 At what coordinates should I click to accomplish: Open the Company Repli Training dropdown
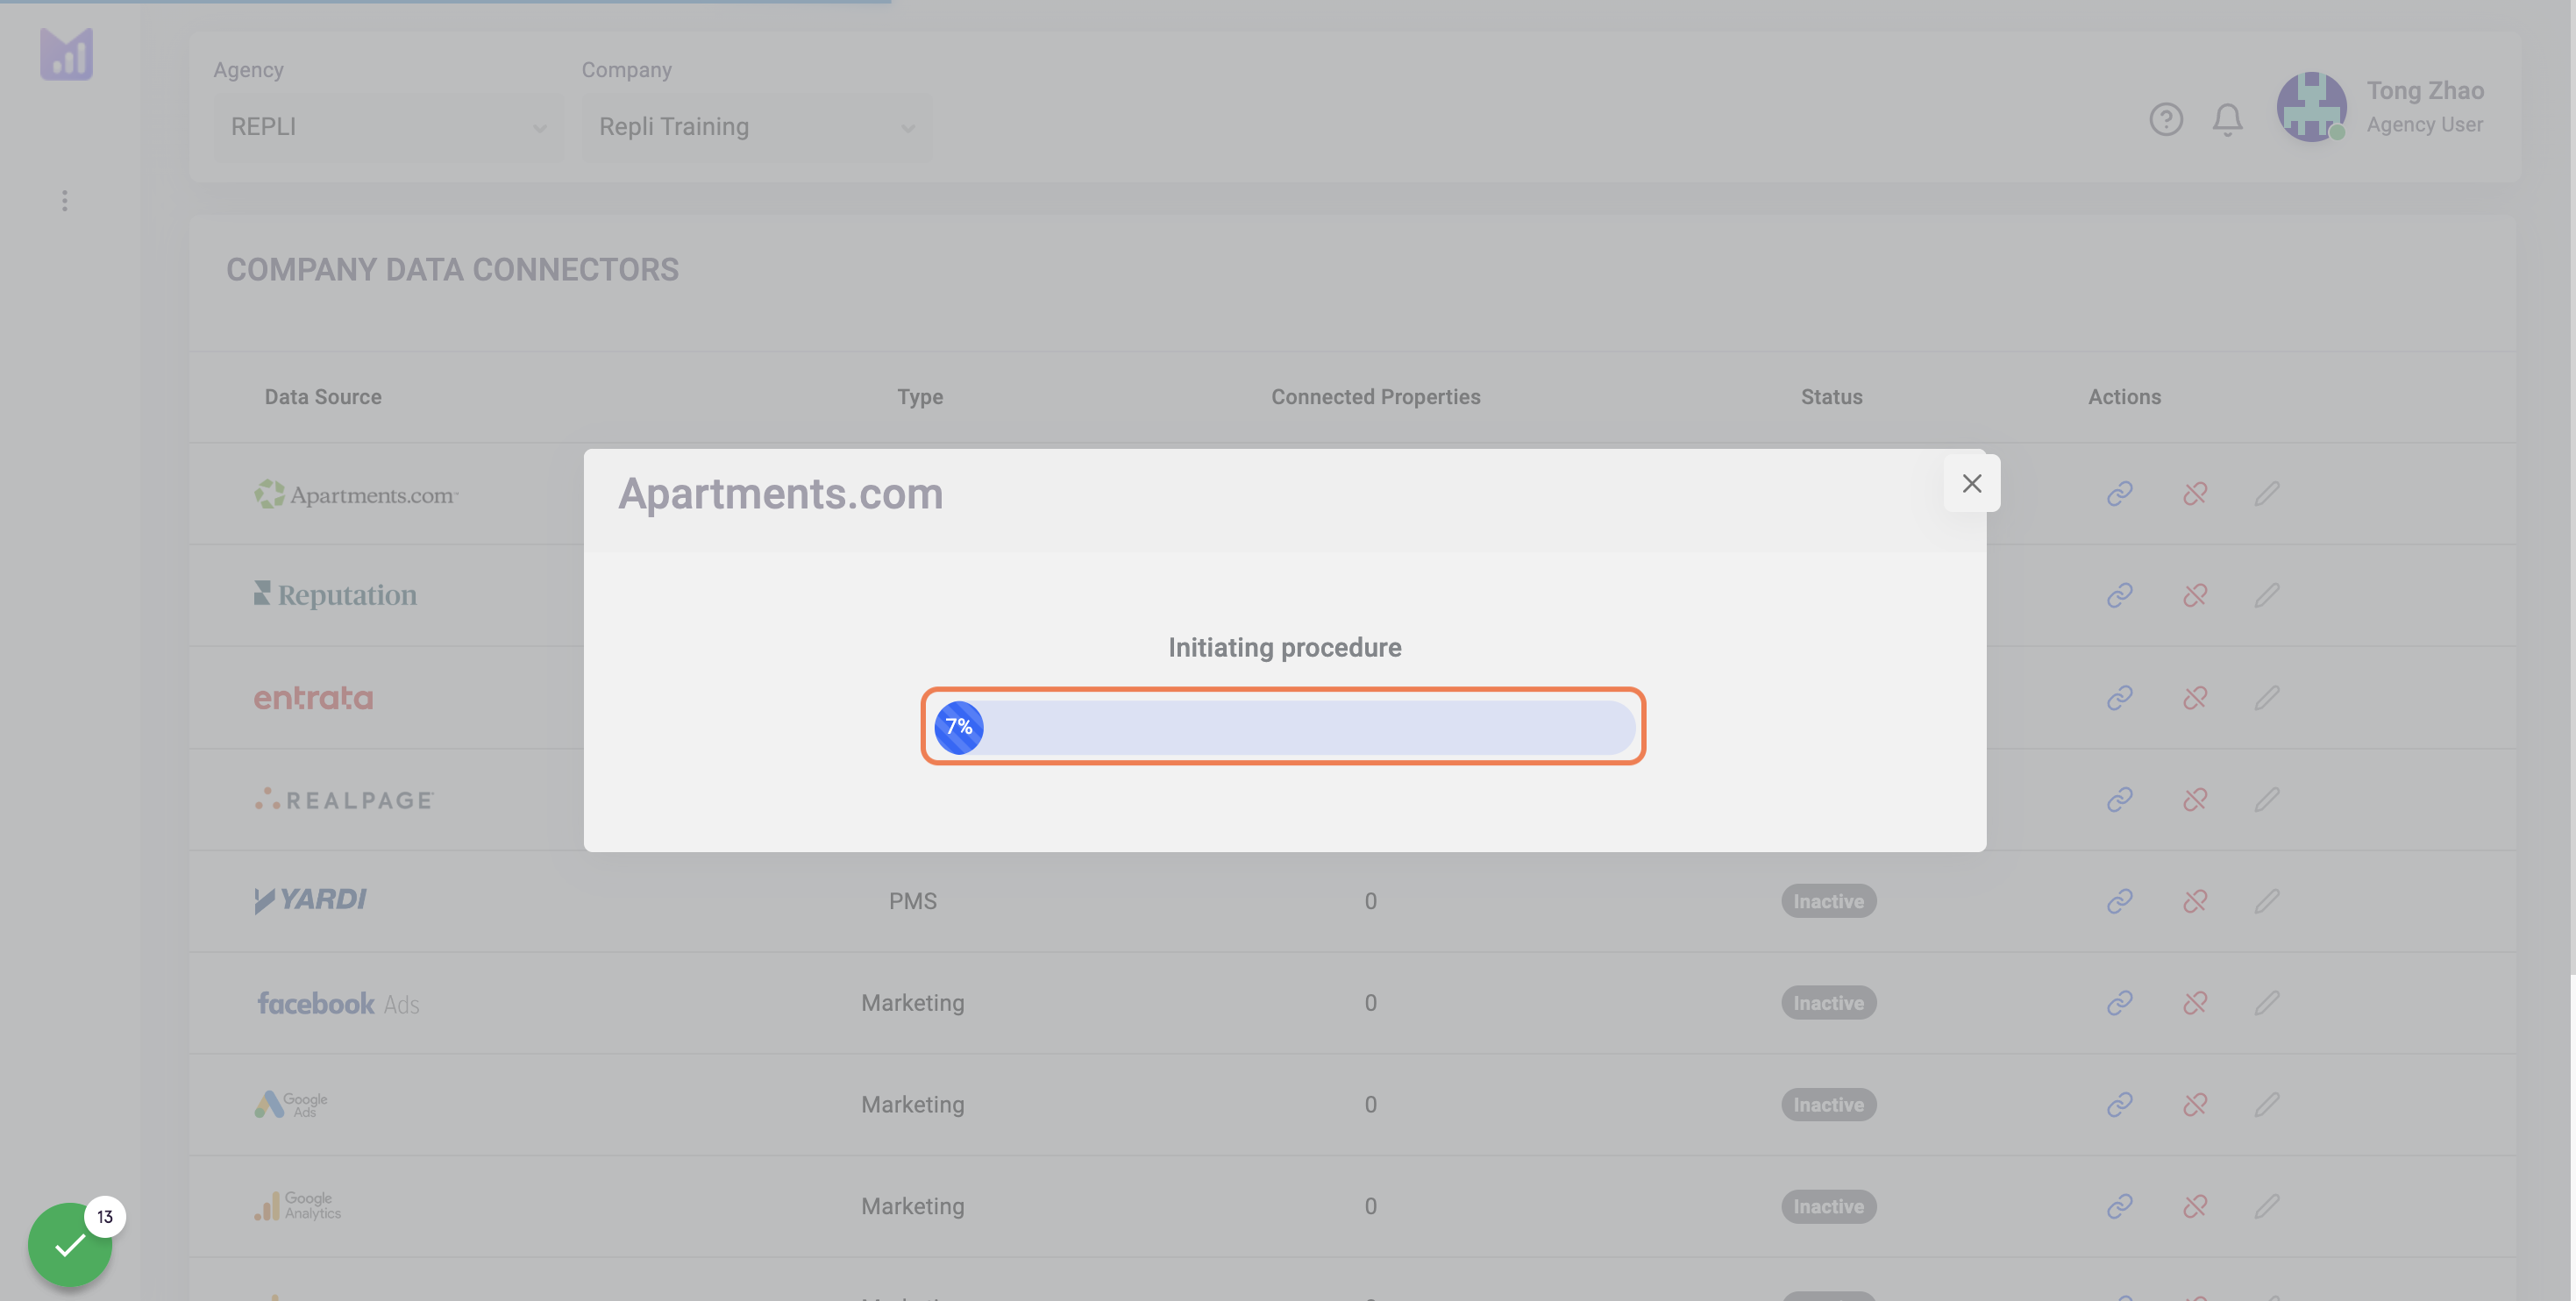click(757, 127)
